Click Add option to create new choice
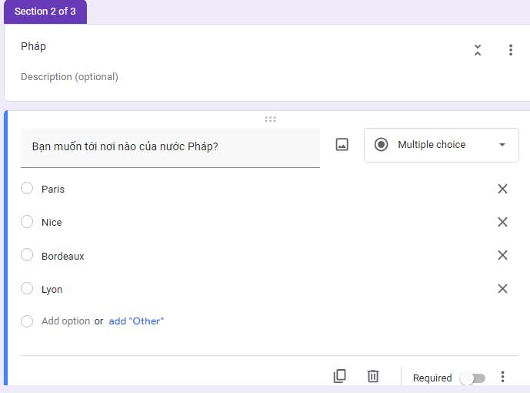 (65, 321)
